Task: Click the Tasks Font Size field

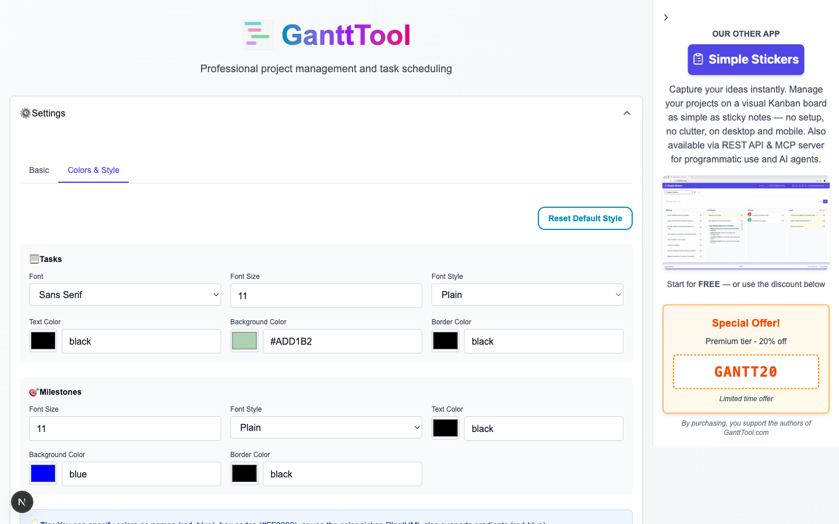Action: point(326,296)
